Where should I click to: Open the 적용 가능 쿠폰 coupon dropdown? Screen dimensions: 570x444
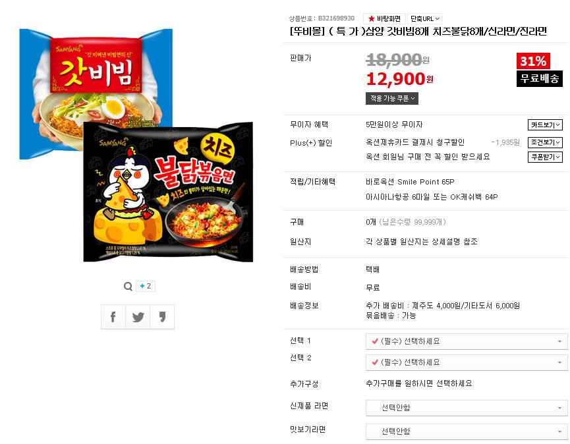pos(392,98)
